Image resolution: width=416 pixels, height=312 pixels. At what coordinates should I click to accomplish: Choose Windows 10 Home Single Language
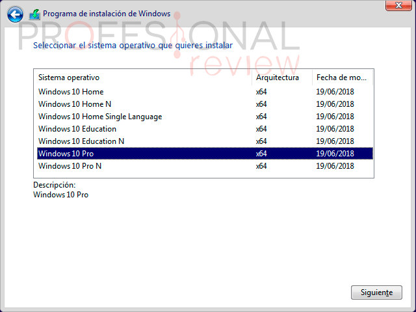point(100,117)
